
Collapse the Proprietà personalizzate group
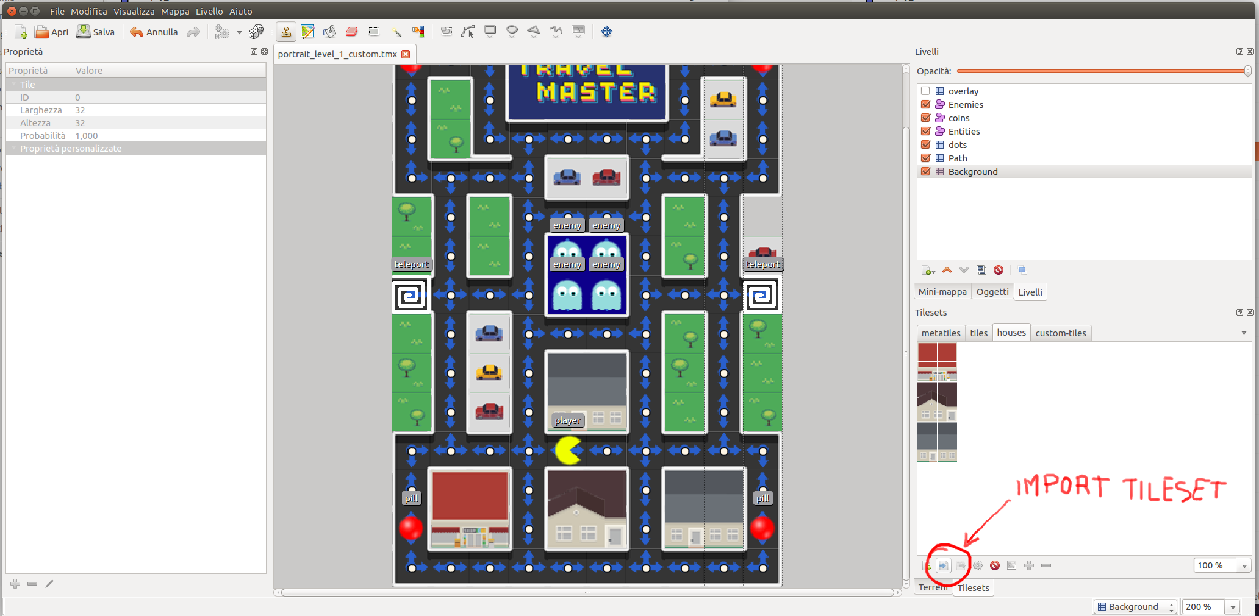click(13, 148)
